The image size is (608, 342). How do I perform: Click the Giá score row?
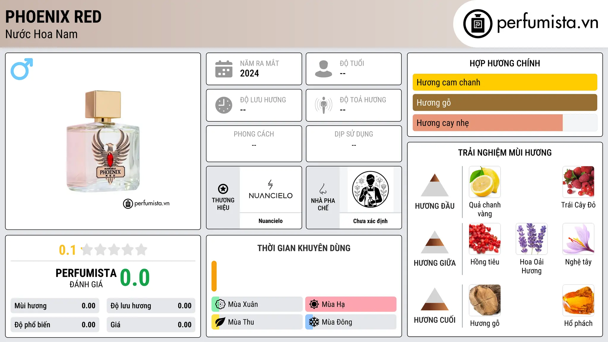[151, 325]
